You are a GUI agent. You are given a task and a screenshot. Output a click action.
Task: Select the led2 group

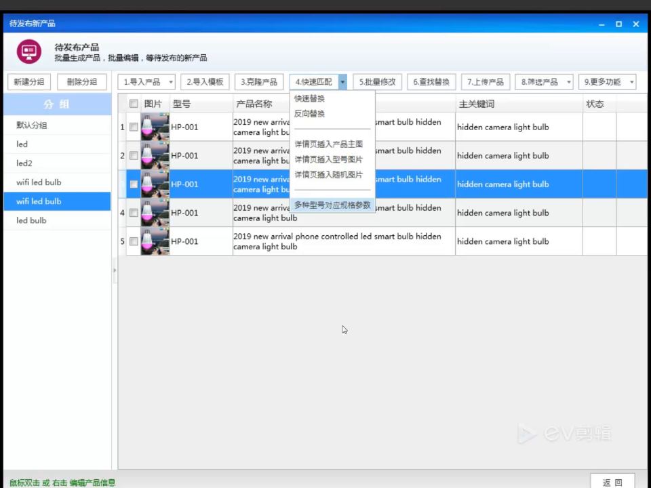(x=57, y=163)
